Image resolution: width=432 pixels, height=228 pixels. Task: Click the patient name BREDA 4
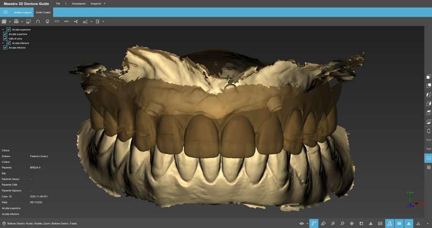click(x=35, y=168)
